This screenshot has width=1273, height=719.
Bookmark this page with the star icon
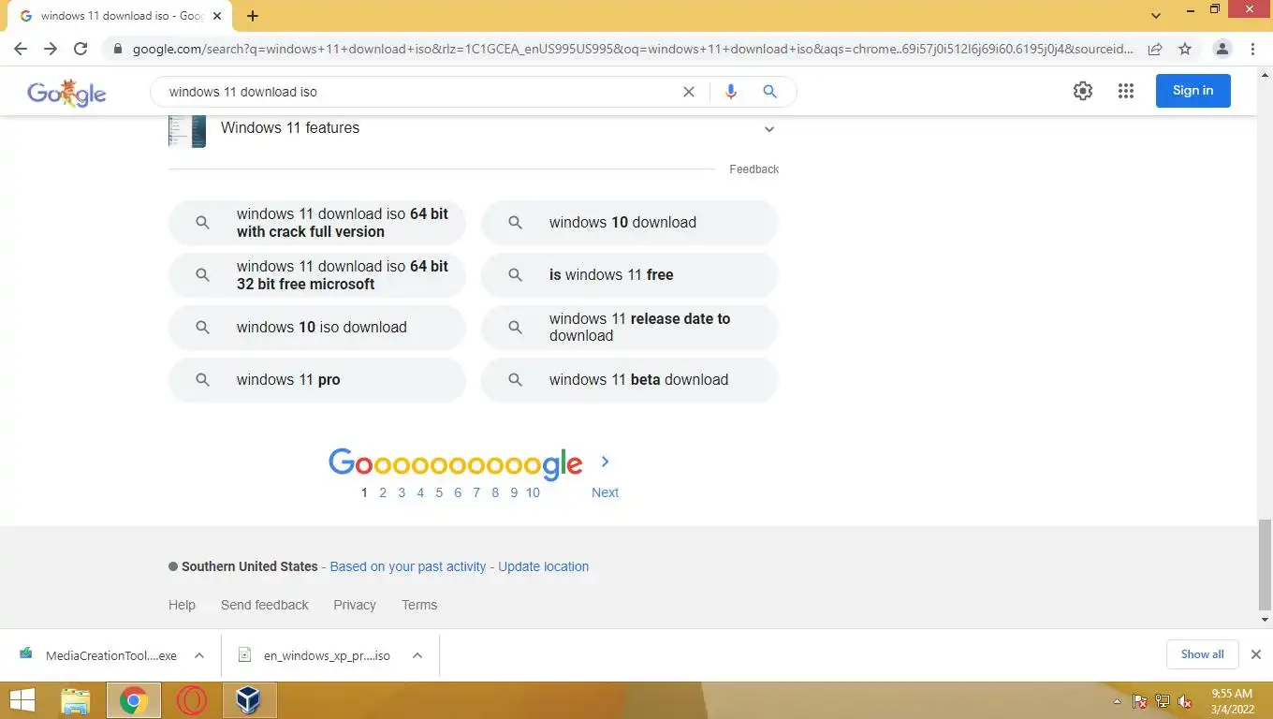click(1185, 49)
